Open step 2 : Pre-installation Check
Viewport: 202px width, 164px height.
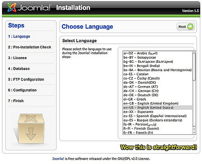click(x=29, y=47)
